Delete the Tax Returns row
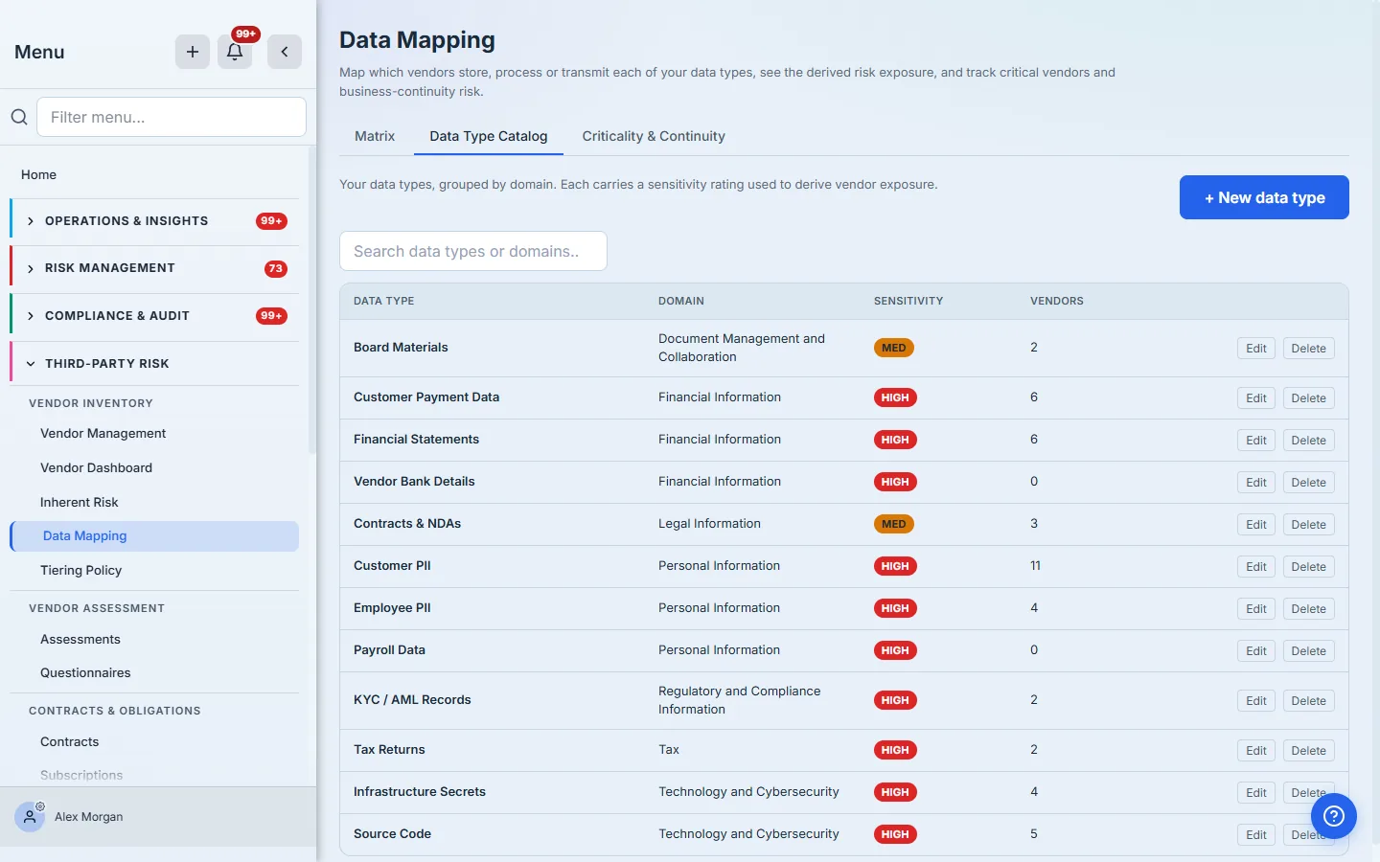The height and width of the screenshot is (862, 1380). 1308,751
